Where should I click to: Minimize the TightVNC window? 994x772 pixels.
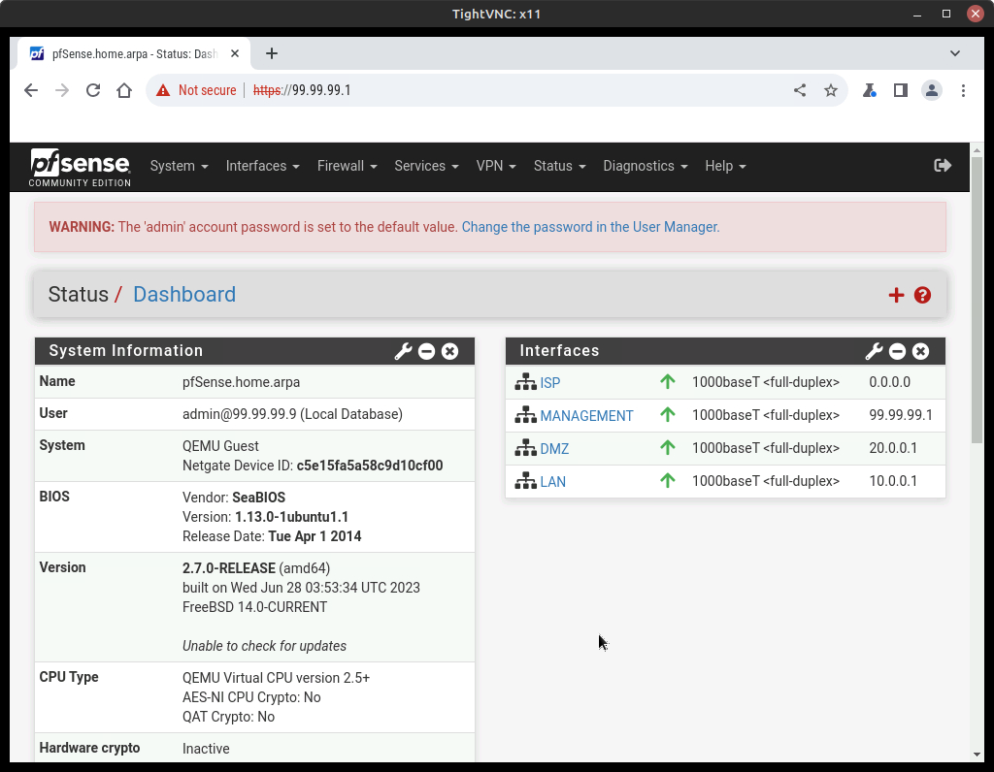point(916,14)
